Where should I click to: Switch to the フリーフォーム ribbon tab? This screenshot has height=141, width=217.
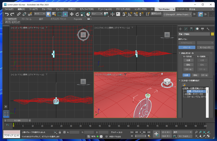(26, 19)
